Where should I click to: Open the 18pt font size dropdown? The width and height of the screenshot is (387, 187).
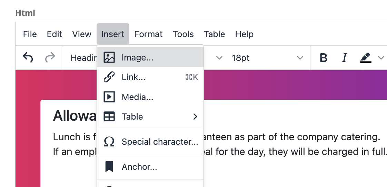tap(267, 58)
